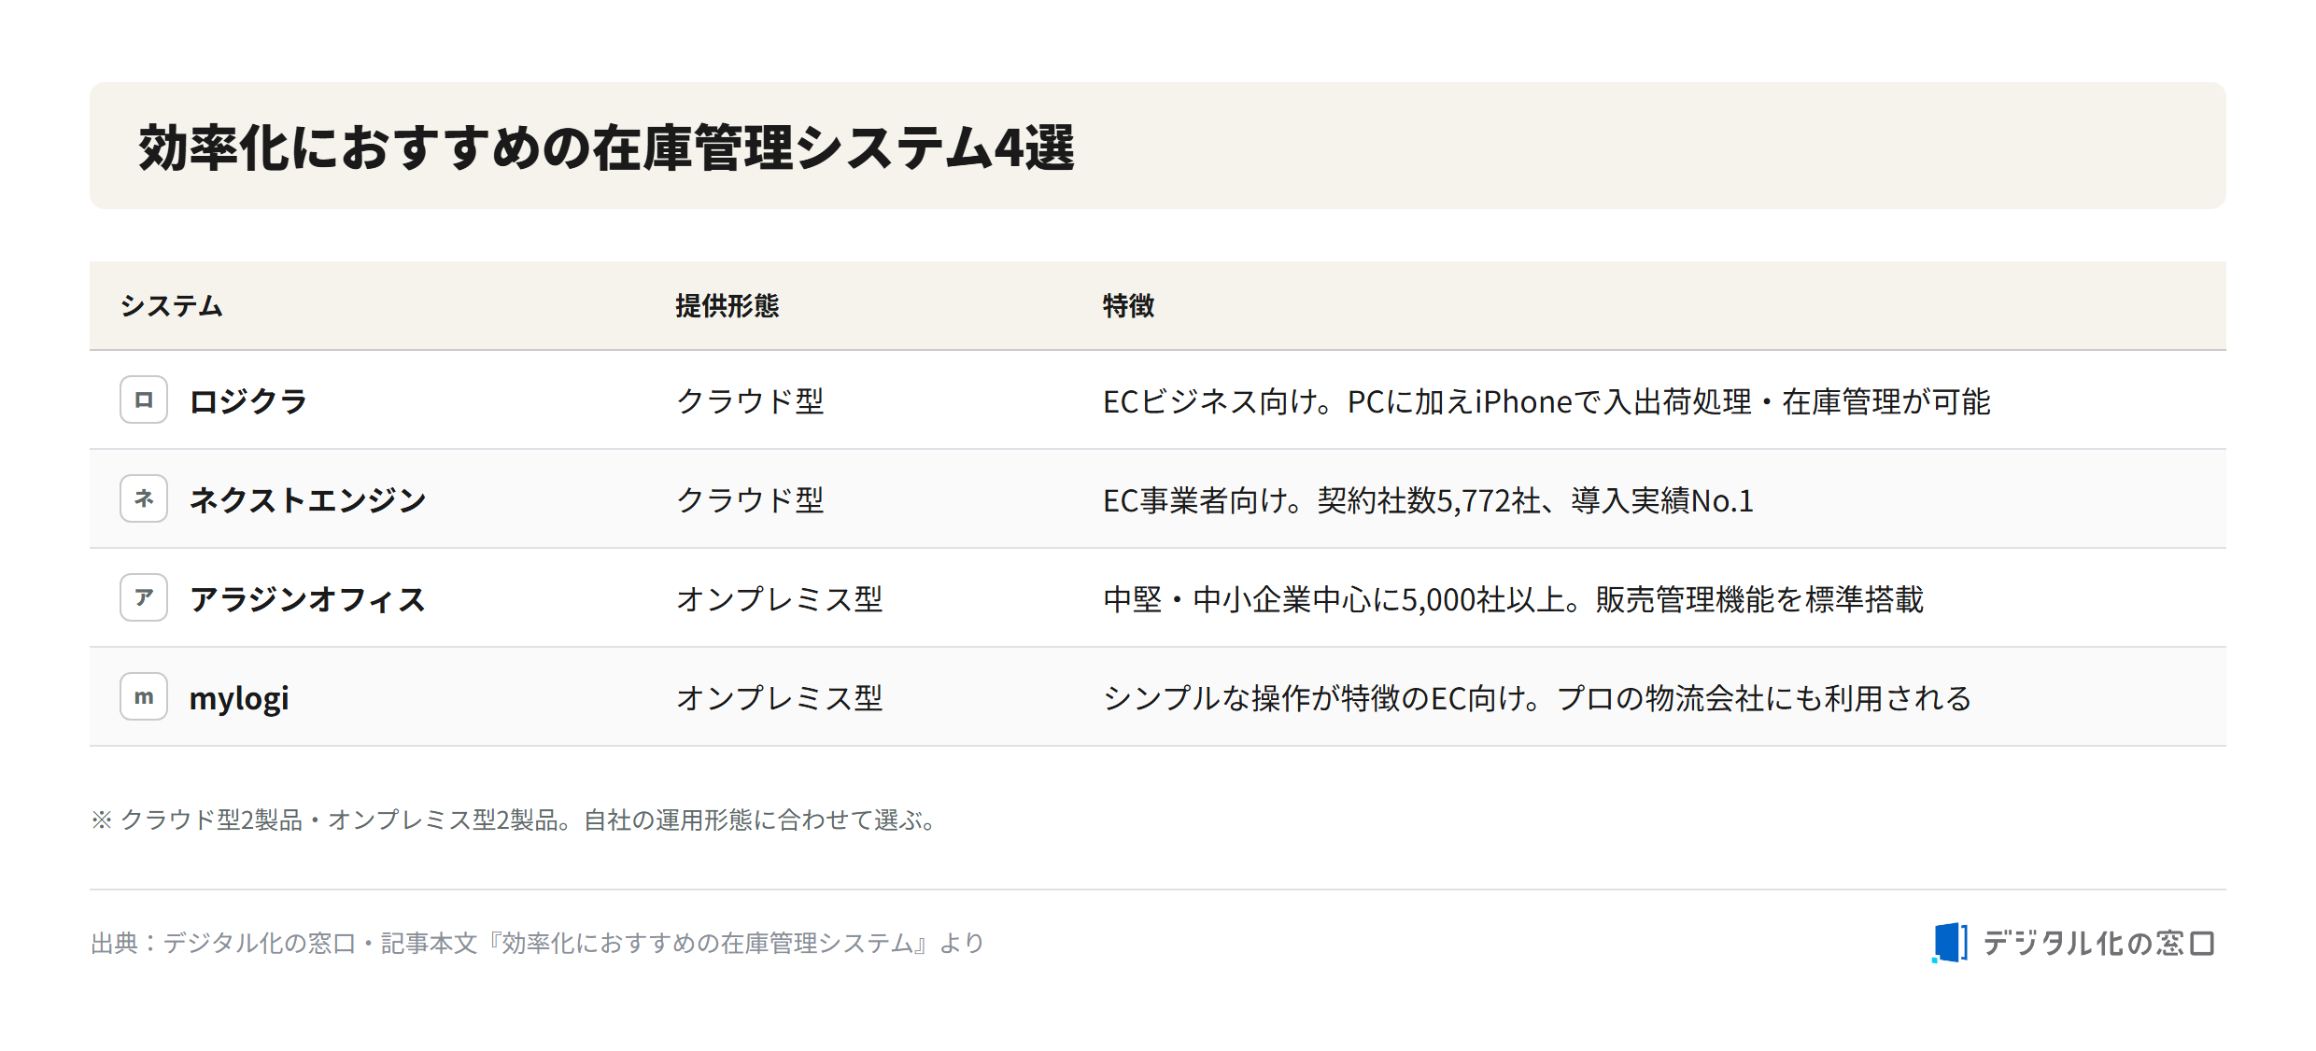The width and height of the screenshot is (2316, 1051).
Task: Click the ロジクラ feature text about iPhone
Action: coord(1546,401)
